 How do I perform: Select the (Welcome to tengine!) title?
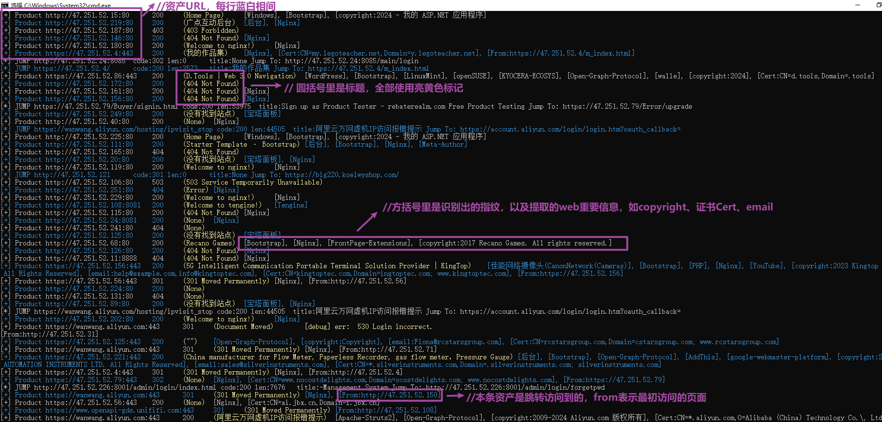point(223,205)
